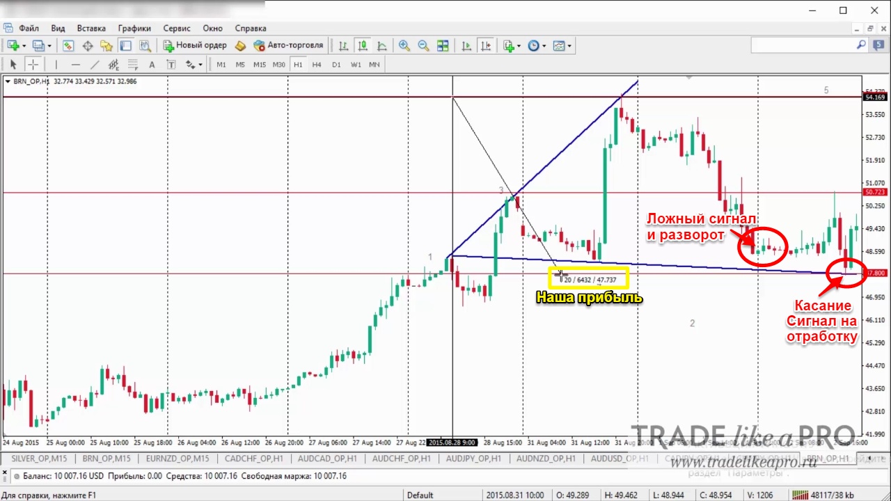Switch chart to line chart type
891x501 pixels.
click(x=381, y=46)
